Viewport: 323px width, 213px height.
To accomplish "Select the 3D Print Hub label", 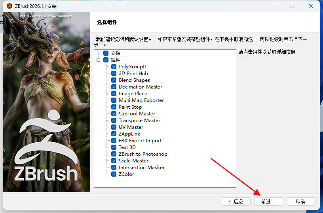I will pyautogui.click(x=133, y=74).
